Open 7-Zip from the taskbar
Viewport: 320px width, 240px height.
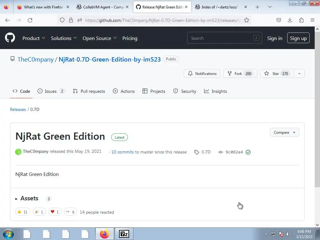124,234
